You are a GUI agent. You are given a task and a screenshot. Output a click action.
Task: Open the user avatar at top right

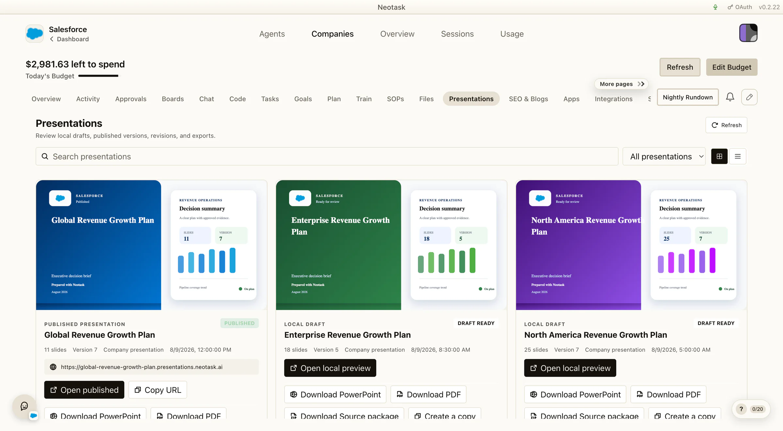748,33
